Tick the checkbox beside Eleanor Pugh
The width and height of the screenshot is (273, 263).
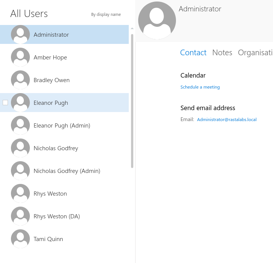pos(5,103)
